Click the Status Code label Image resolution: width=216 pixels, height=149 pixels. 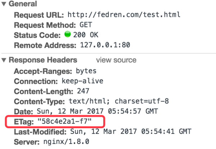(x=37, y=35)
